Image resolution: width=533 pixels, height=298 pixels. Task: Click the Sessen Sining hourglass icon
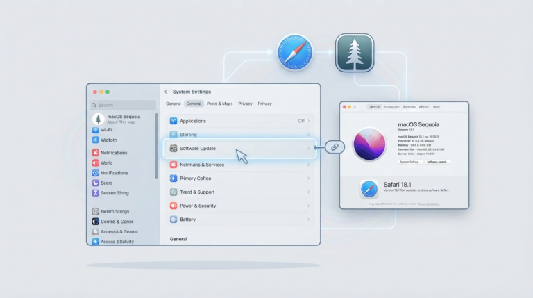(96, 193)
